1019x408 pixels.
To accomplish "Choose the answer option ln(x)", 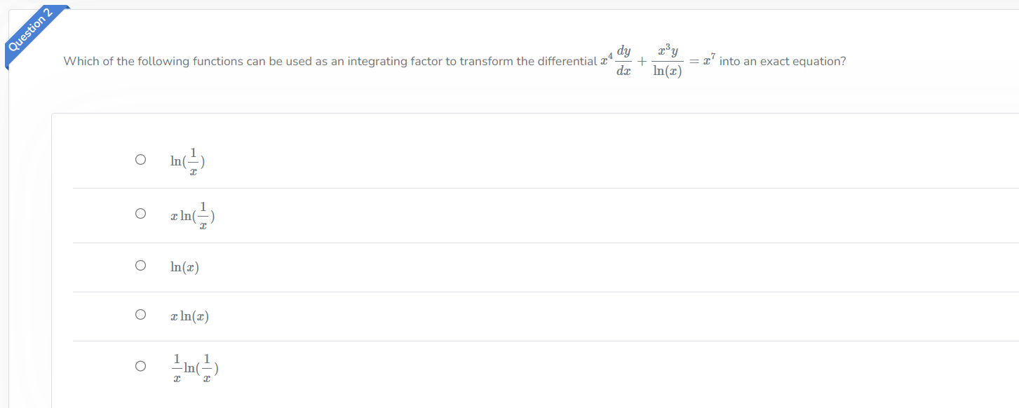I will [185, 266].
